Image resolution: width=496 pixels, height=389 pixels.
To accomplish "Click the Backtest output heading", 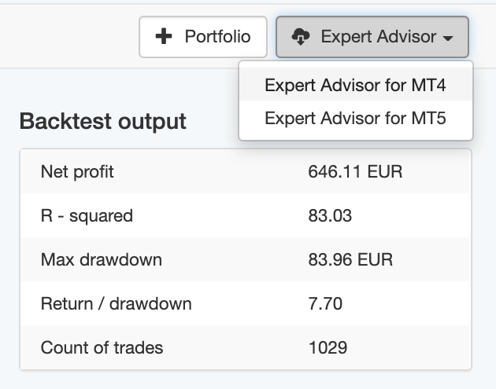I will tap(103, 121).
